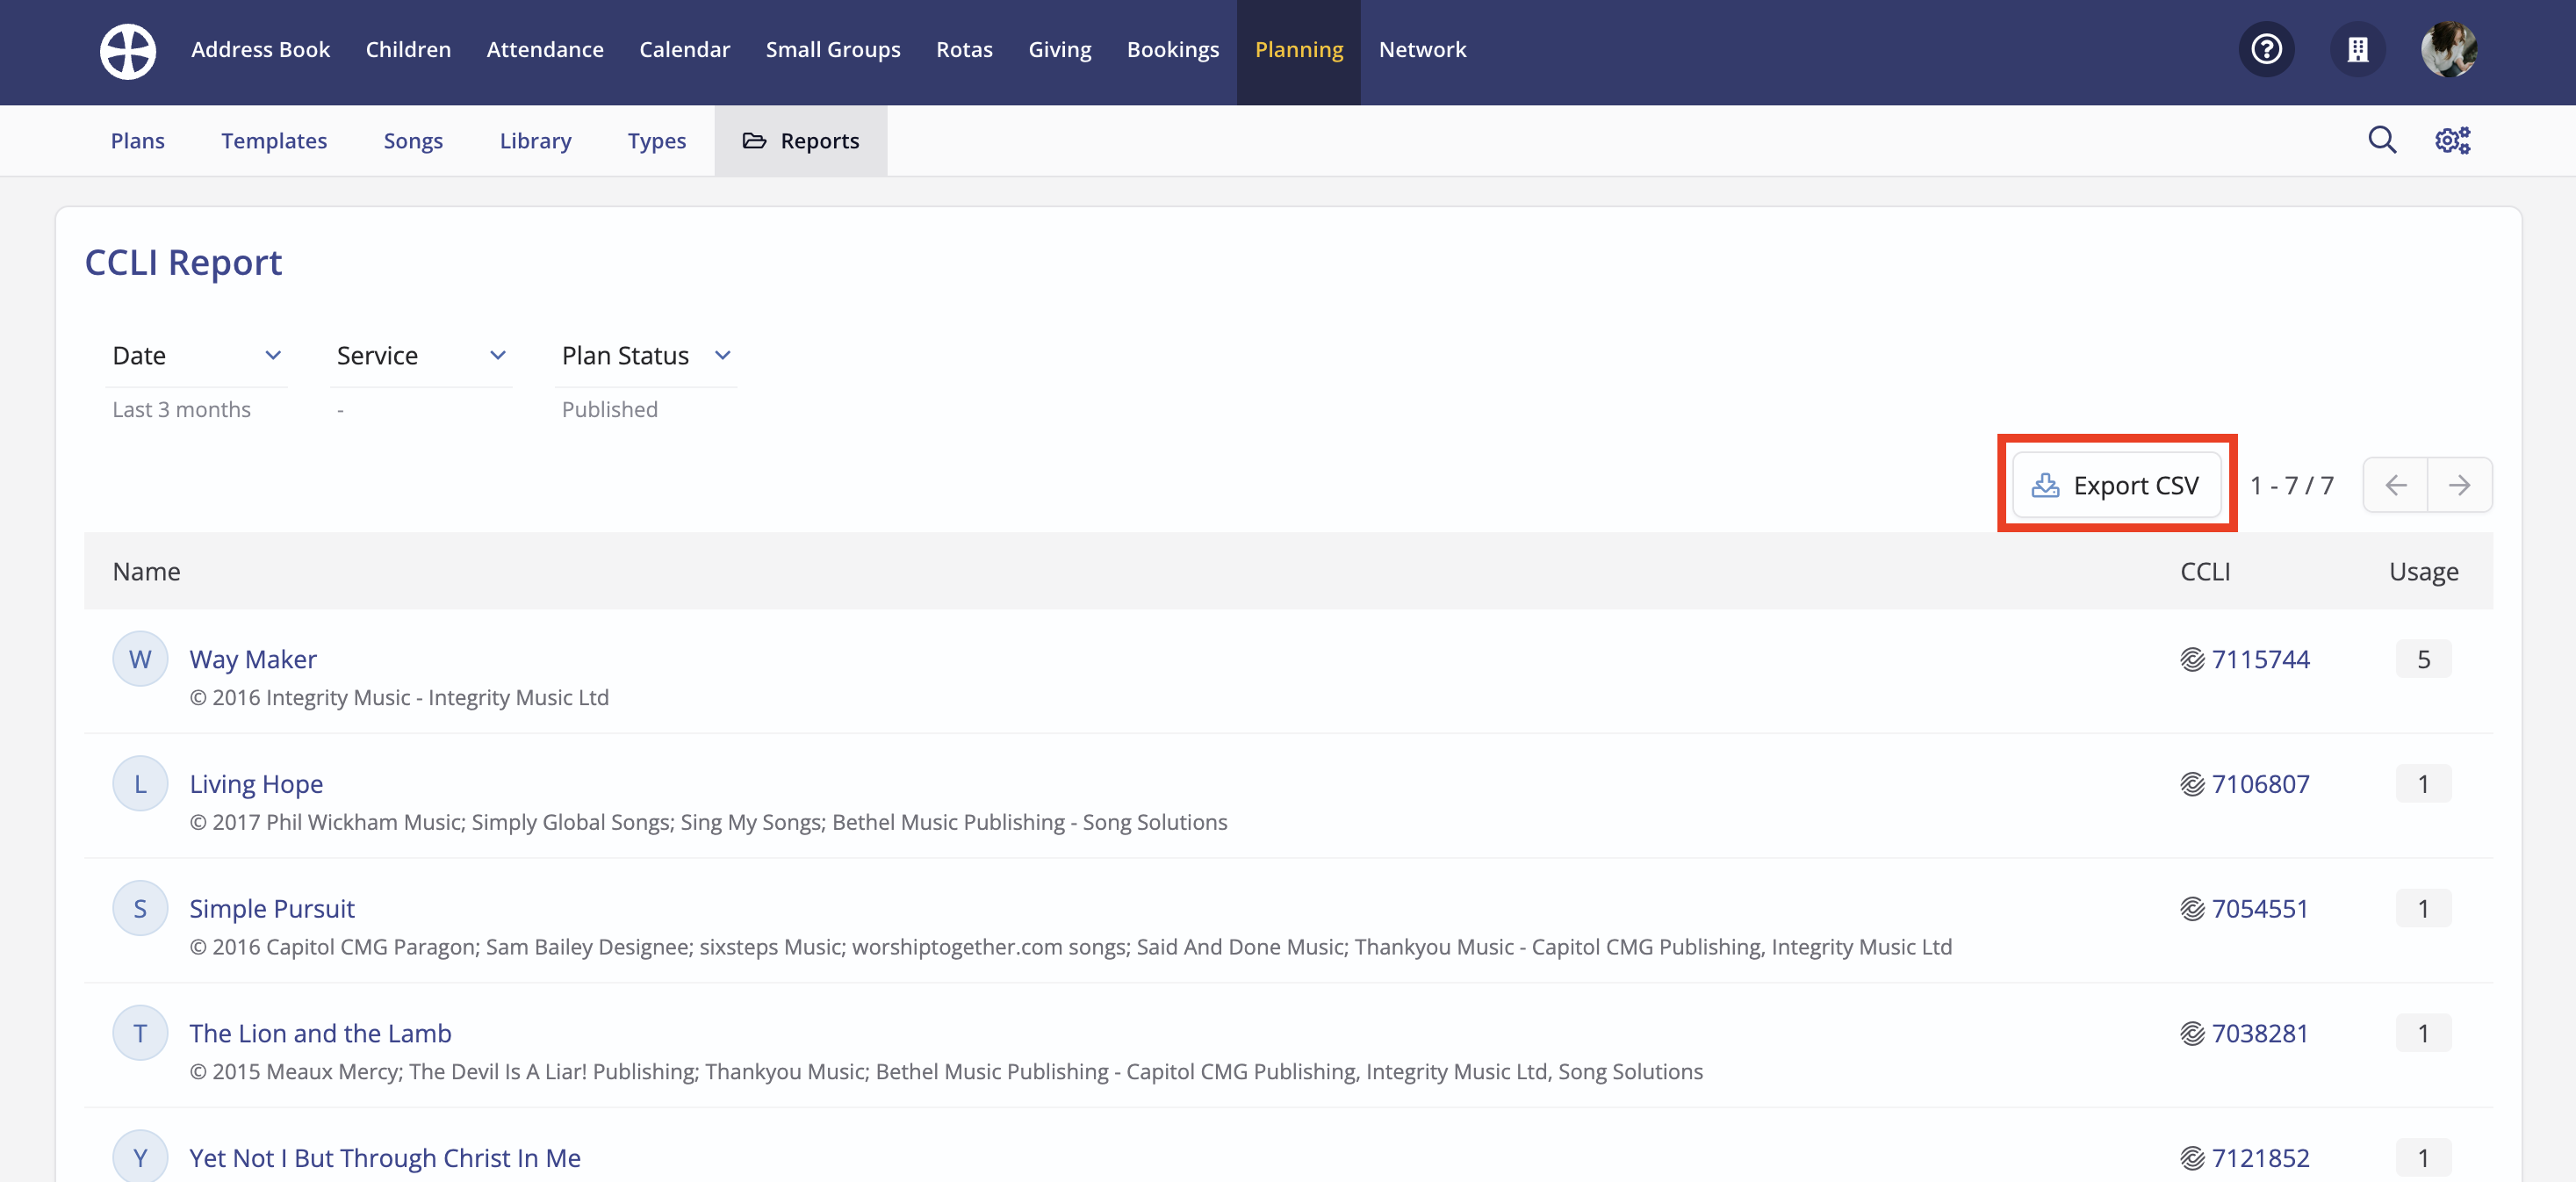
Task: Open CCLI number 7121852 link
Action: point(2260,1157)
